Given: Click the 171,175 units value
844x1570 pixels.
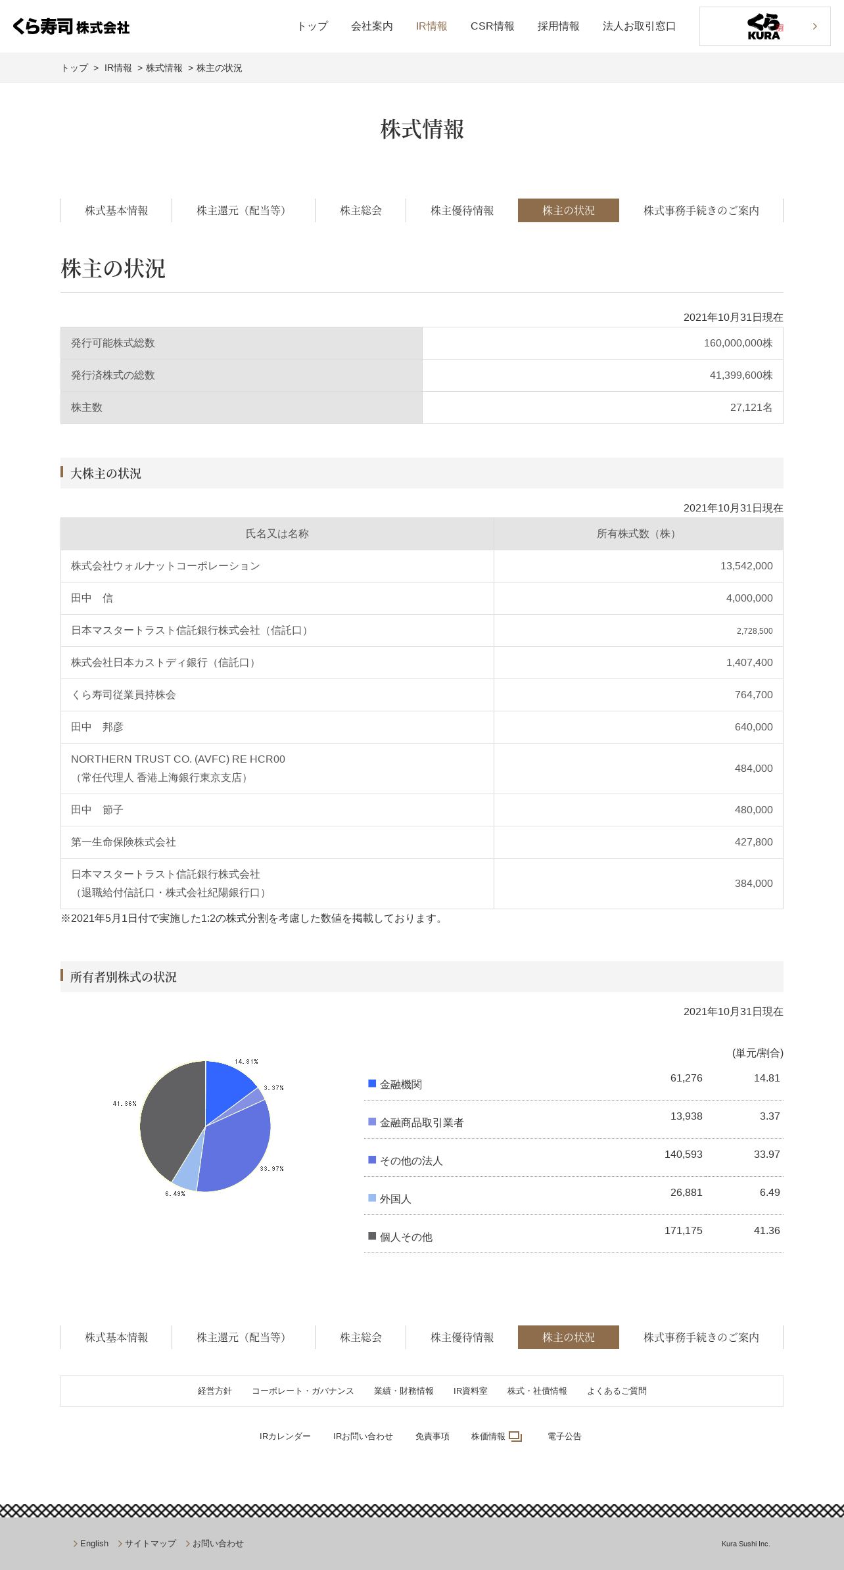Looking at the screenshot, I should point(684,1231).
